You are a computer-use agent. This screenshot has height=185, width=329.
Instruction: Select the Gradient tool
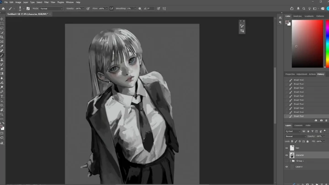coord(2,74)
